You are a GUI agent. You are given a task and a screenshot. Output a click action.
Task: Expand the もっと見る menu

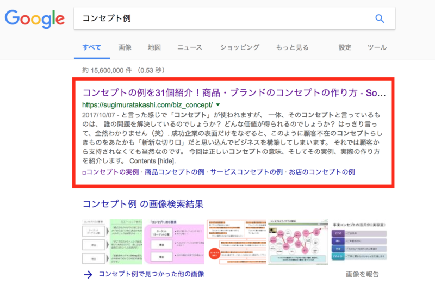(292, 47)
